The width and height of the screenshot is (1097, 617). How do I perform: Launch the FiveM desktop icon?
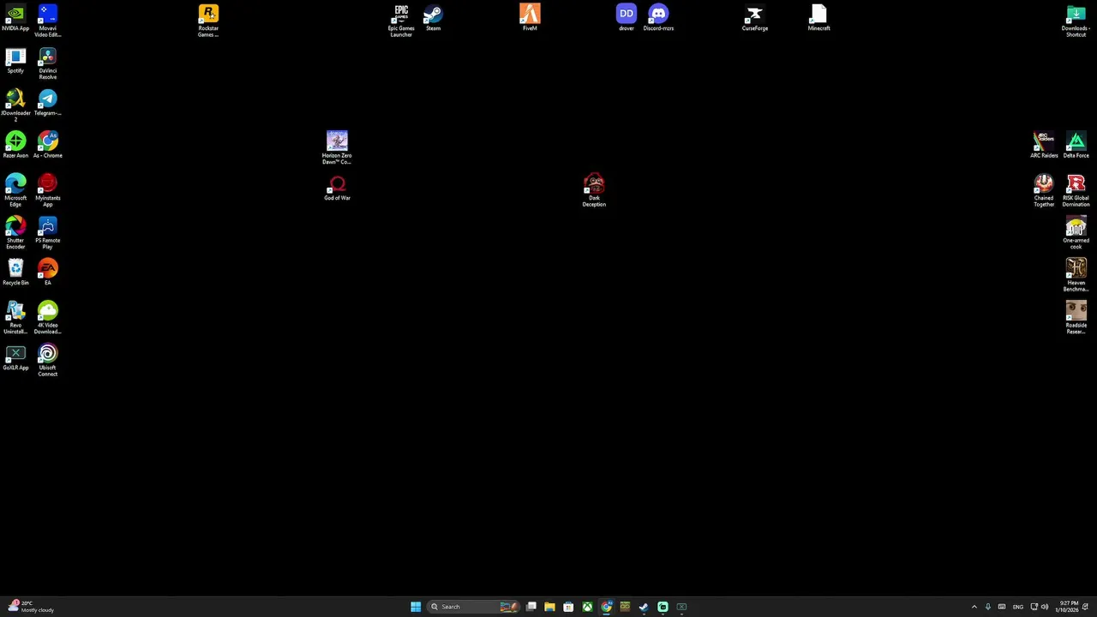pyautogui.click(x=530, y=18)
